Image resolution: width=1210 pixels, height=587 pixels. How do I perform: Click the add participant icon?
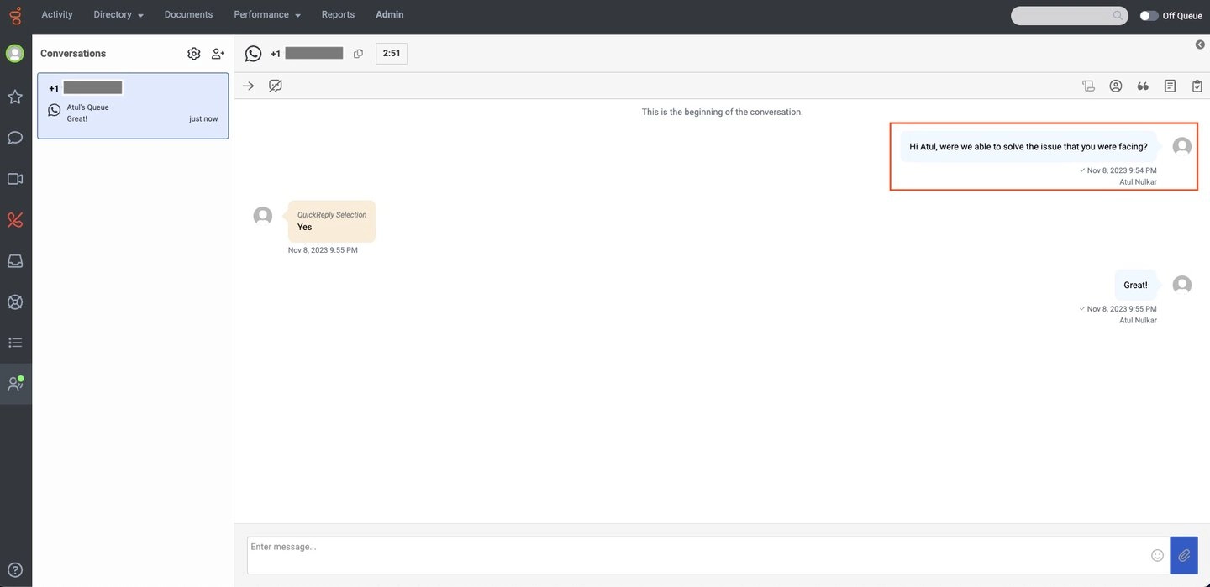[x=218, y=54]
